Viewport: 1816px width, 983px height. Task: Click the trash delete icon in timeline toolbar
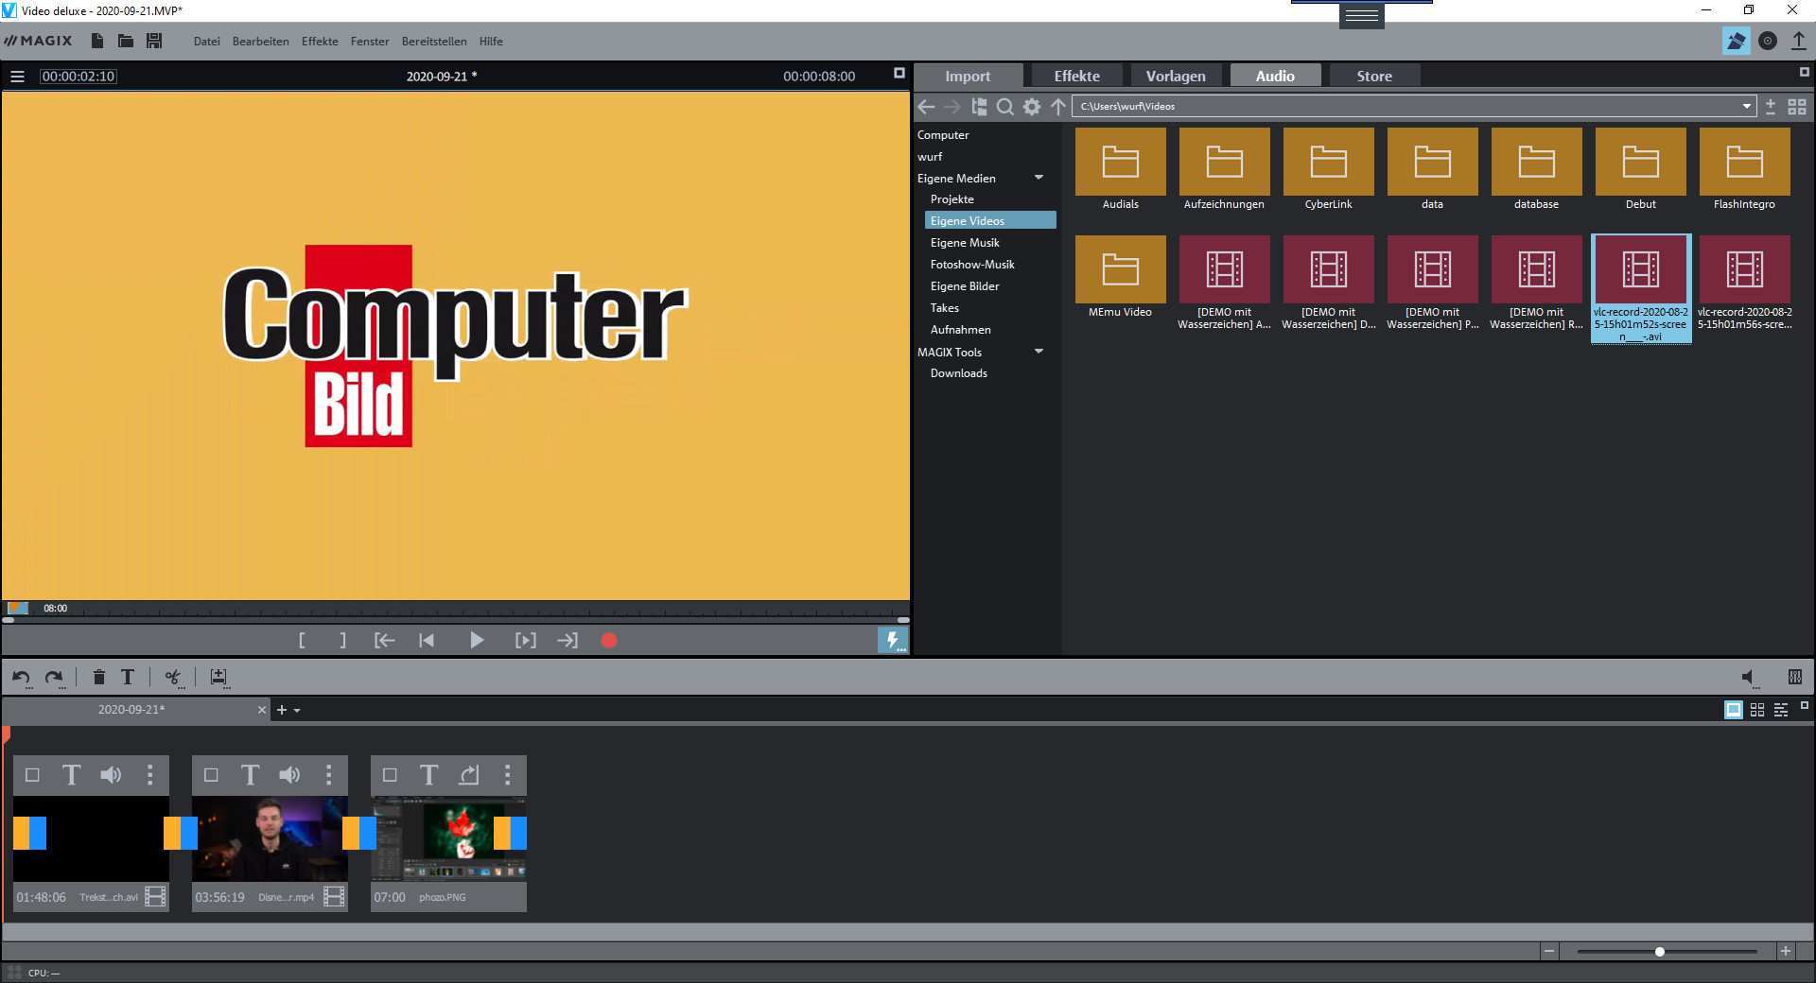(98, 677)
